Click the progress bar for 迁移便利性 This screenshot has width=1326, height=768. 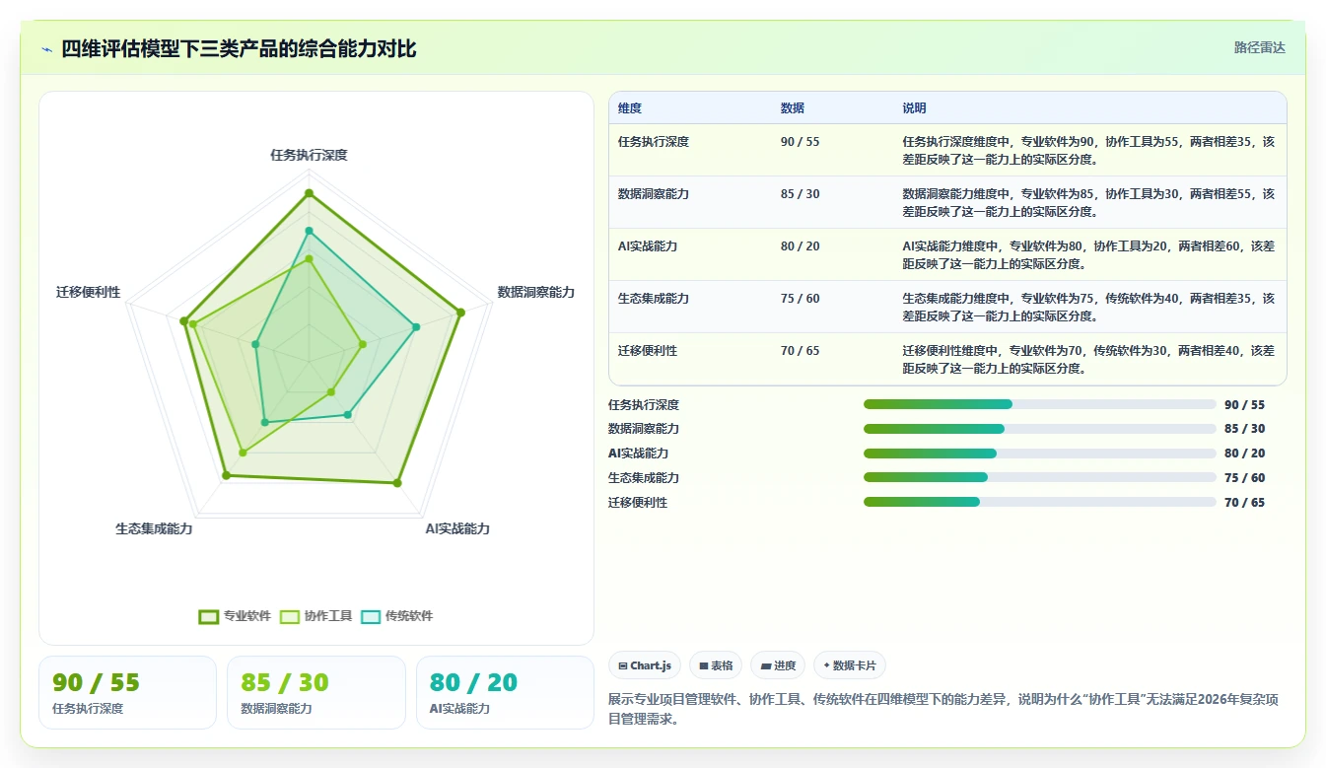(1040, 502)
